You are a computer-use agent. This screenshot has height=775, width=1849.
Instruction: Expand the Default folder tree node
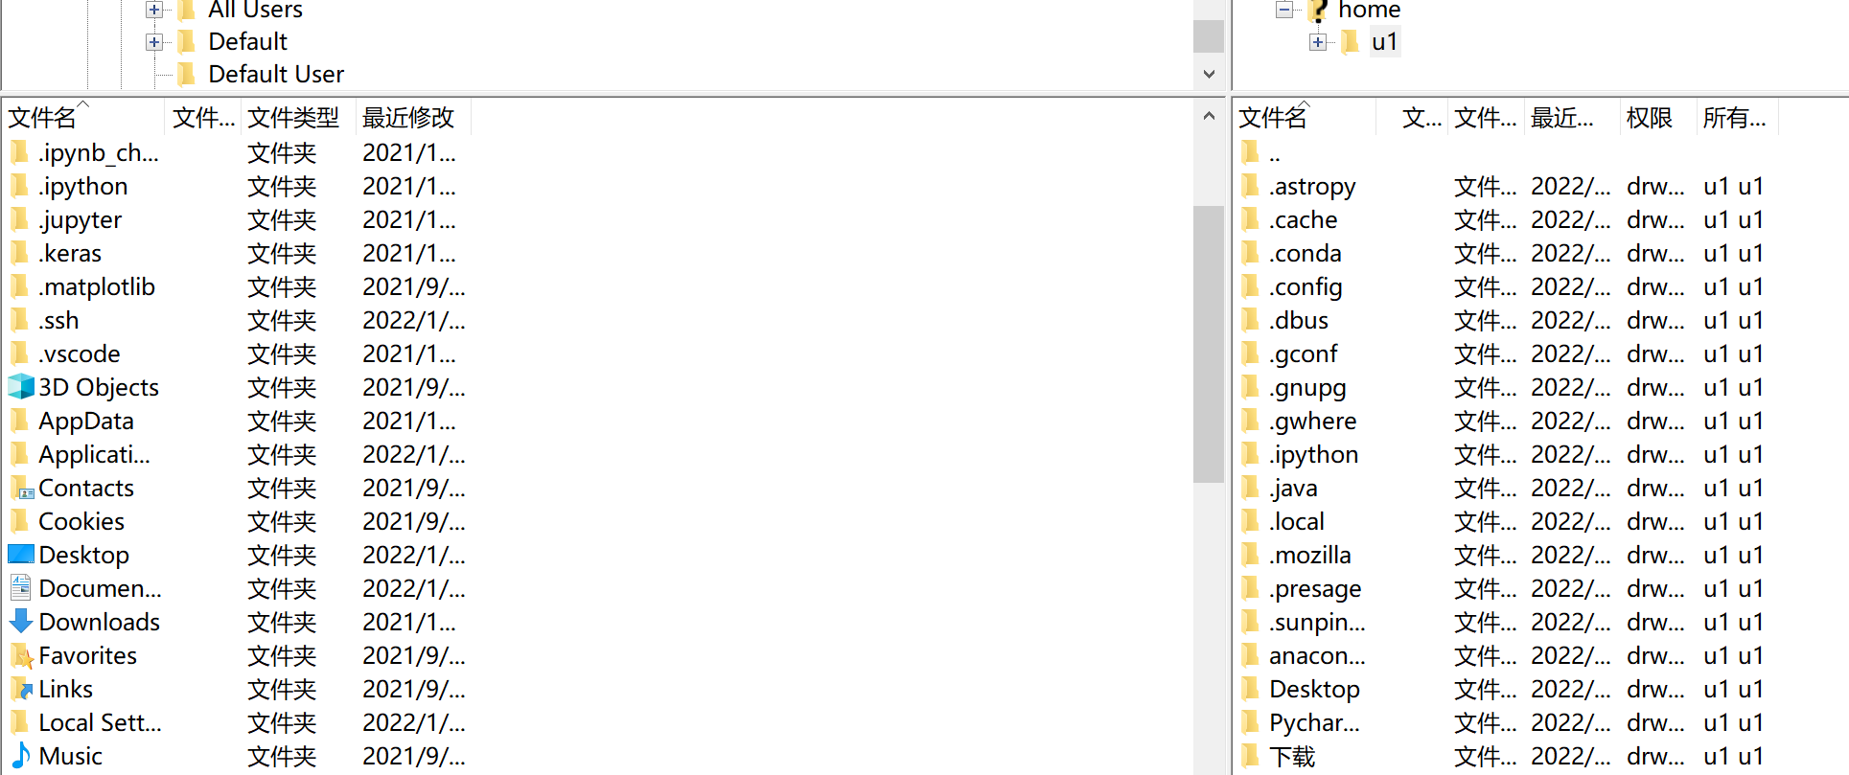click(x=153, y=42)
